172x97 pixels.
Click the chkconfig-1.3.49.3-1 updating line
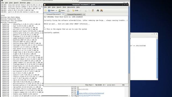click(21, 24)
